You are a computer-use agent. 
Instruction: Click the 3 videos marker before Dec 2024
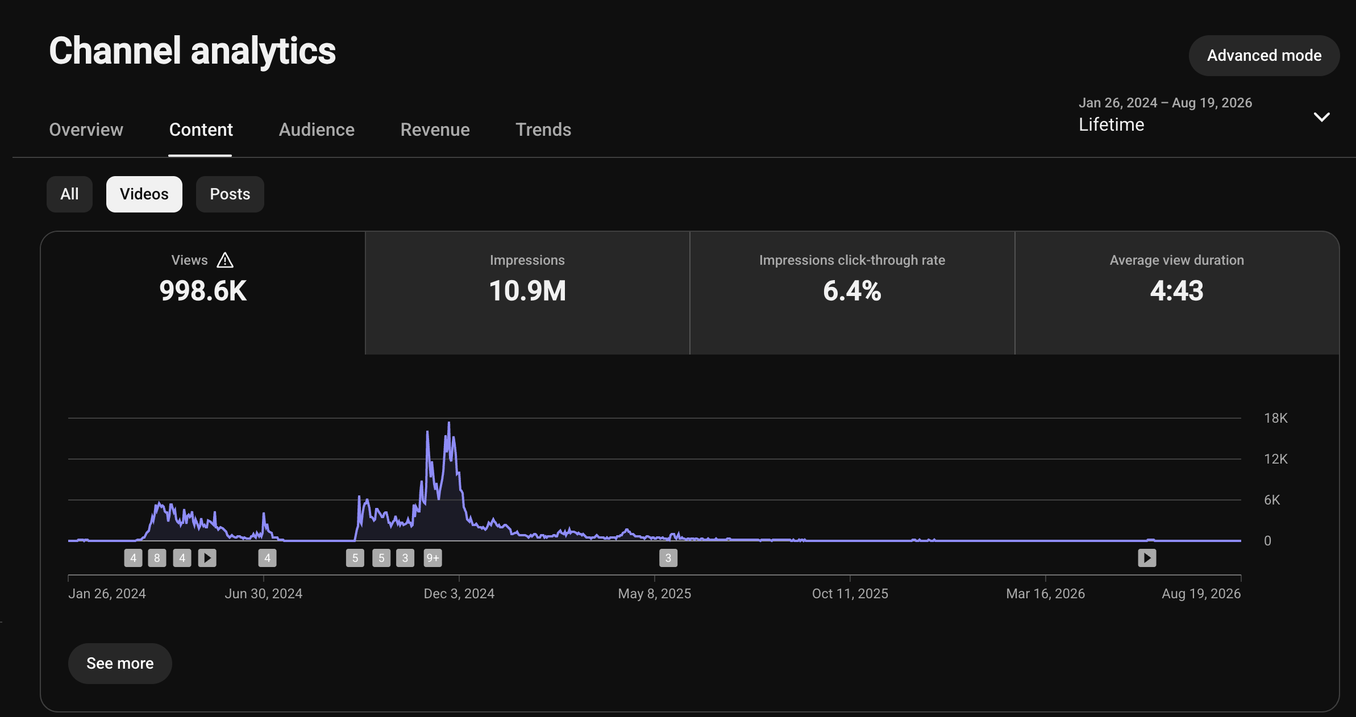tap(405, 558)
